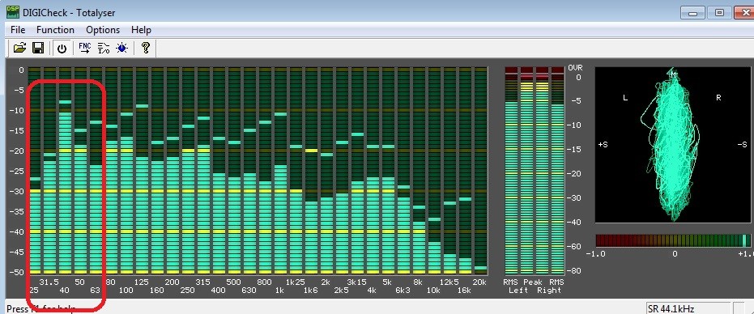The width and height of the screenshot is (754, 314).
Task: Click the correlation meter bar
Action: point(673,240)
